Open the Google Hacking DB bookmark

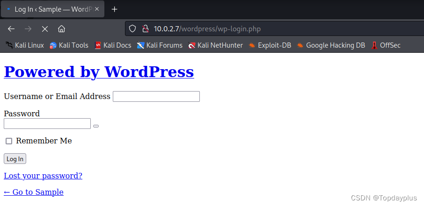coord(331,45)
